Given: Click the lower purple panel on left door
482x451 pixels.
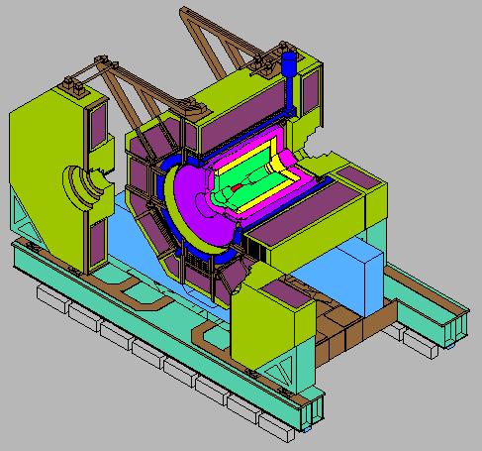Looking at the screenshot, I should tap(97, 243).
